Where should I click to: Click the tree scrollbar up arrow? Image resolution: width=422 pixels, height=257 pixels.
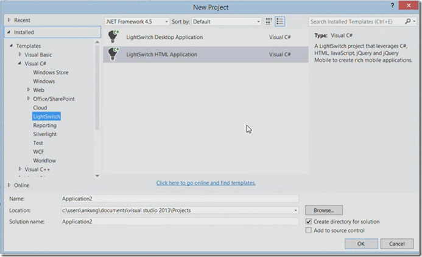click(x=97, y=42)
